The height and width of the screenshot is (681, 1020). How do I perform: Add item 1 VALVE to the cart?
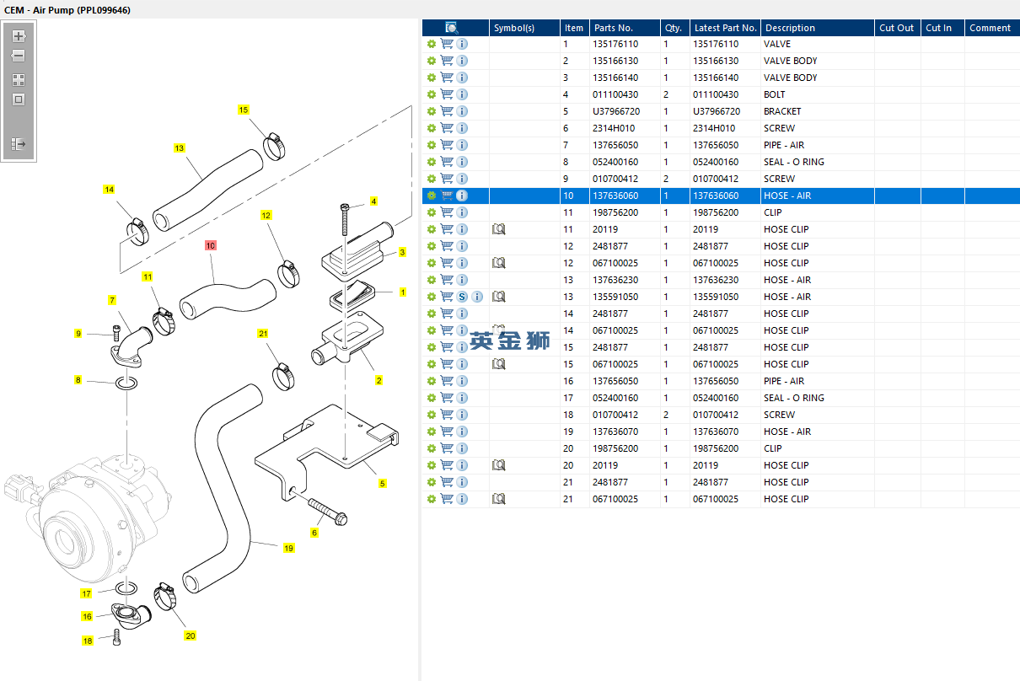447,44
